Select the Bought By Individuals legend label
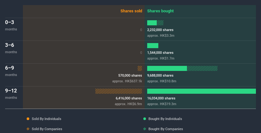This screenshot has width=261, height=133. coord(165,119)
